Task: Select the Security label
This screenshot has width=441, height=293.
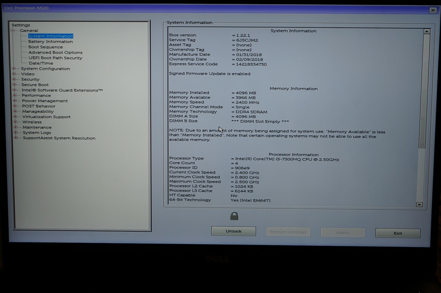Action: 30,79
